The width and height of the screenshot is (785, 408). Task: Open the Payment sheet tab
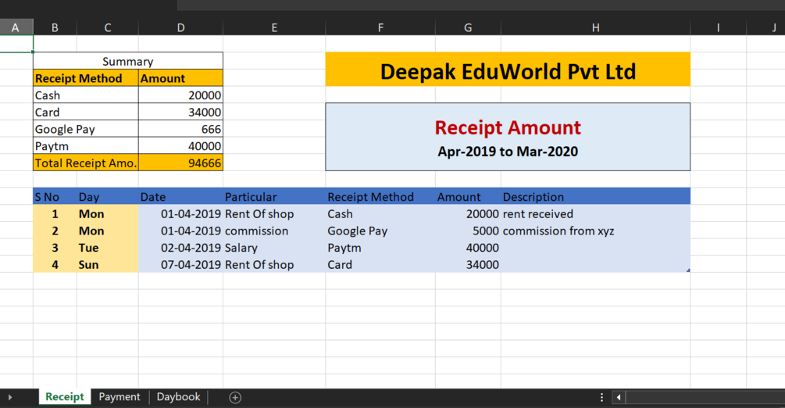pos(120,397)
